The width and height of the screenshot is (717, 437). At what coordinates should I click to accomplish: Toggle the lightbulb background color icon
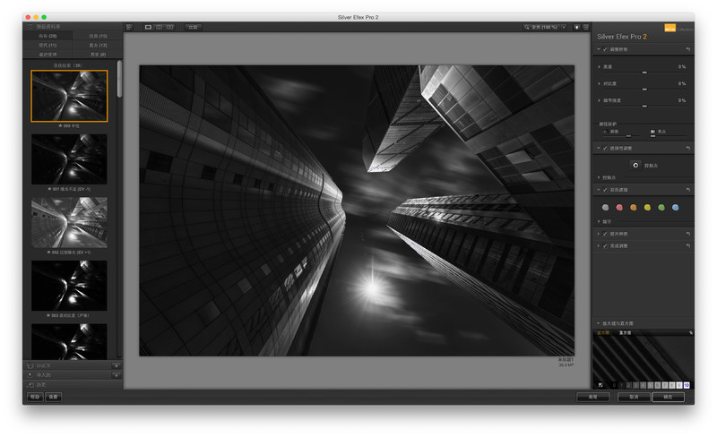(577, 27)
